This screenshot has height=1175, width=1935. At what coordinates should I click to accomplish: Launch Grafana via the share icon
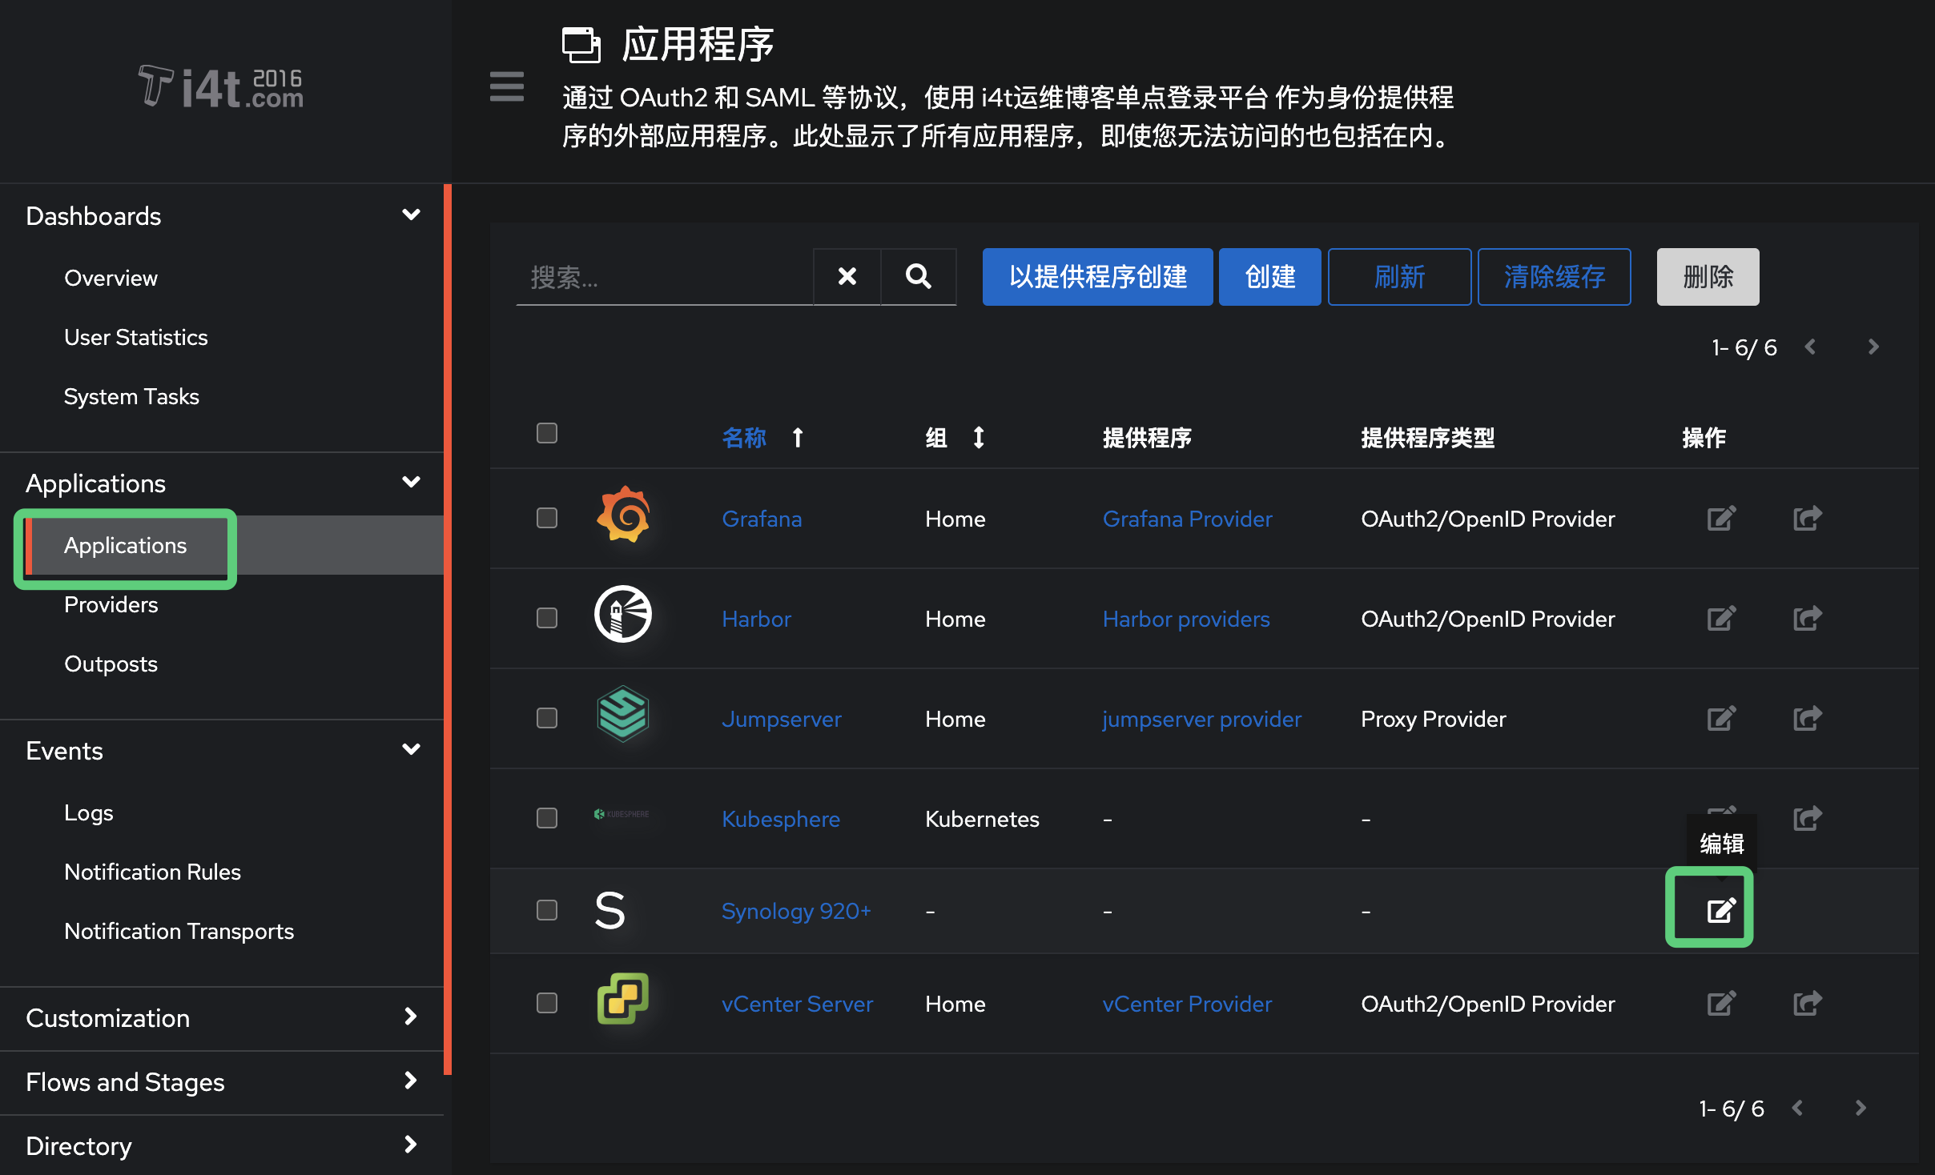pyautogui.click(x=1807, y=518)
